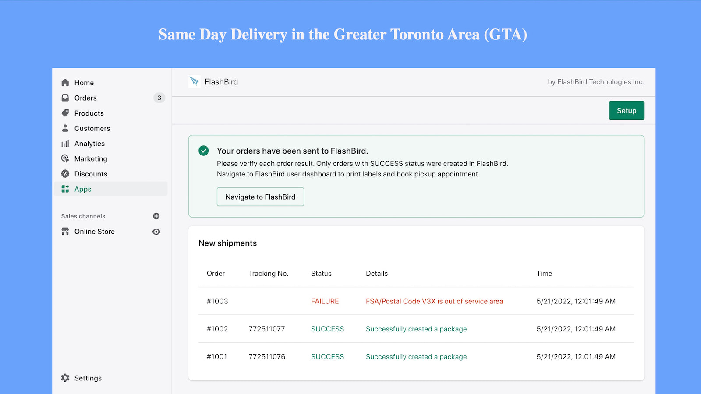Click the timestamp for order #1001
The image size is (701, 394).
576,357
